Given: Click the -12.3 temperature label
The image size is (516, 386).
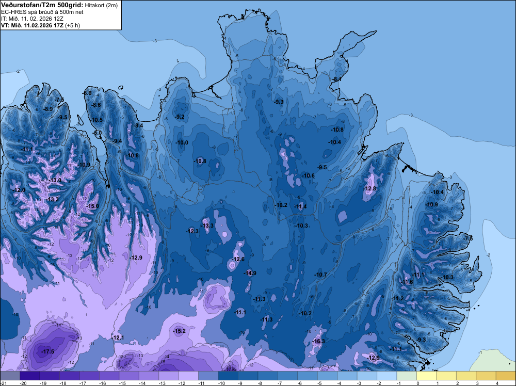Looking at the screenshot, I should [192, 231].
